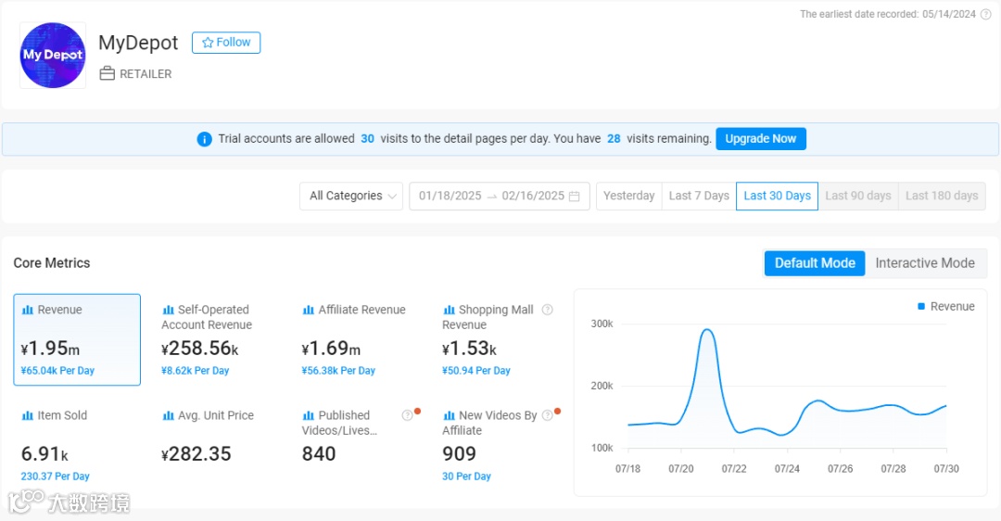
Task: Click the ¥1.69m affiliate revenue value
Action: [x=331, y=349]
